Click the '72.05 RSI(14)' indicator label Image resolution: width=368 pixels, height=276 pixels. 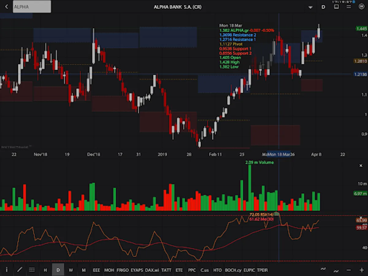261,215
